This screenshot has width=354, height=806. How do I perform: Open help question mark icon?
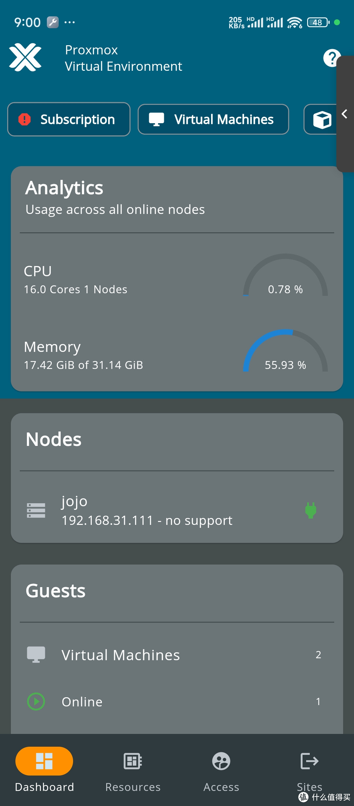(x=331, y=58)
